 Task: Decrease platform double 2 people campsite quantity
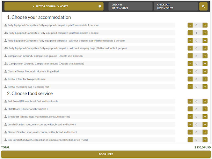[190, 33]
